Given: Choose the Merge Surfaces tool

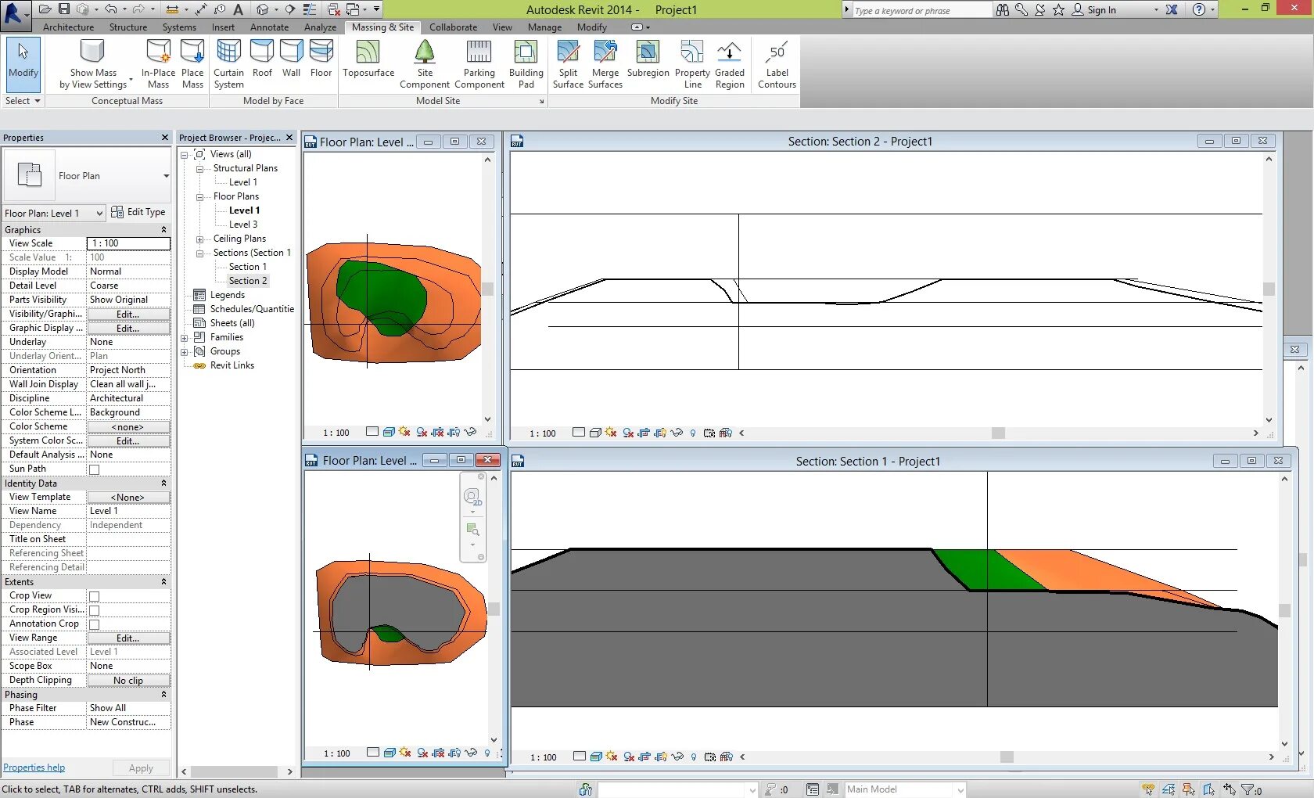Looking at the screenshot, I should (605, 65).
